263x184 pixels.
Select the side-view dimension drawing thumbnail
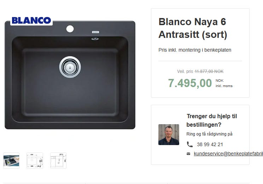(58, 161)
